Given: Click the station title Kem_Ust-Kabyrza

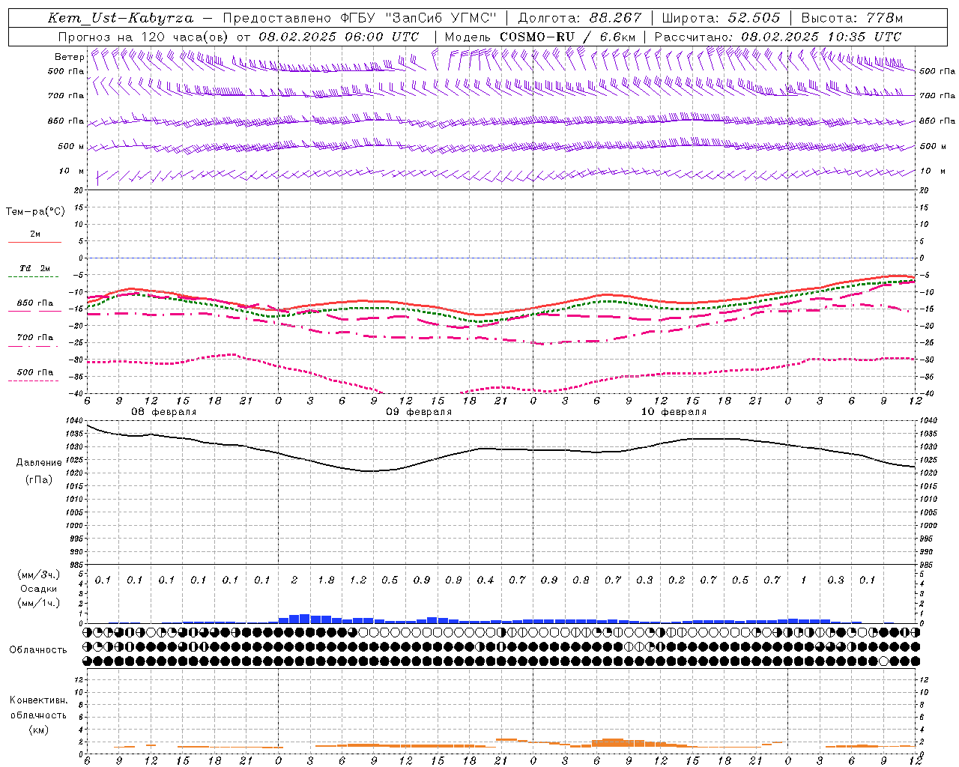Looking at the screenshot, I should (121, 18).
